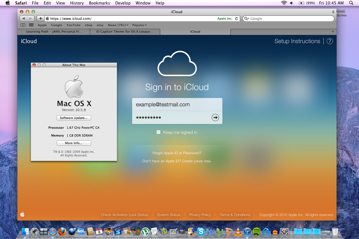Screen dimensions: 359x239
Task: Launch uTorrent from the Dock
Action: [x=145, y=231]
